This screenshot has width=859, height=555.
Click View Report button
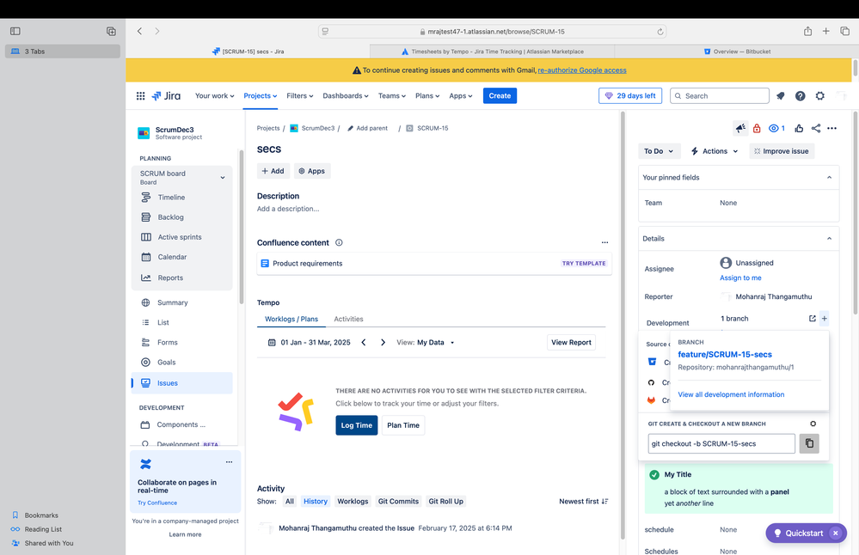(571, 343)
